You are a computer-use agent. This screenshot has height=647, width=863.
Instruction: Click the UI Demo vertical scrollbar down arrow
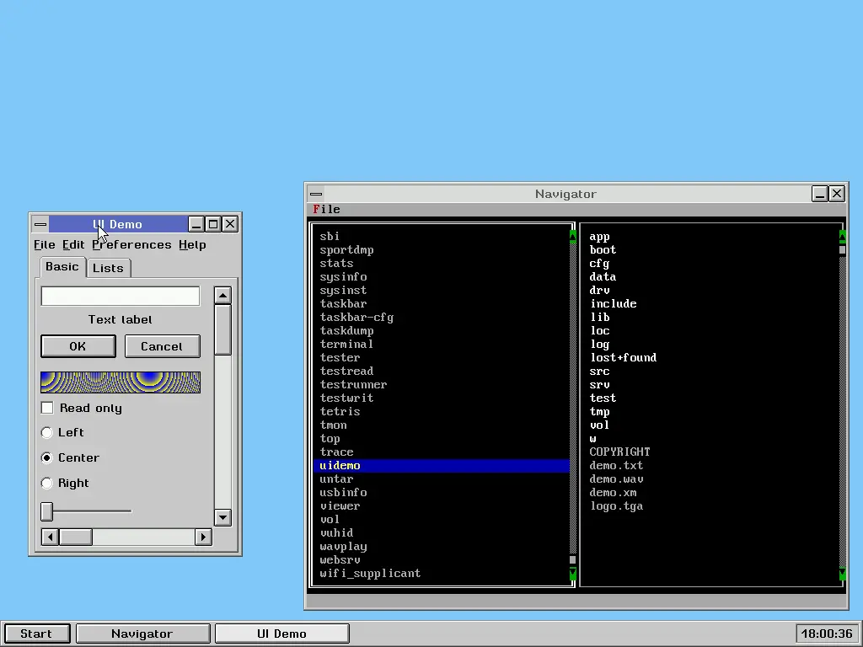click(x=222, y=517)
